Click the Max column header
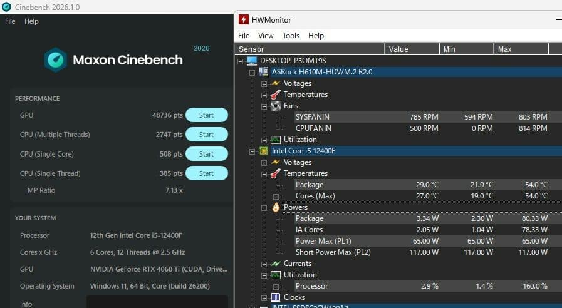 tap(521, 49)
